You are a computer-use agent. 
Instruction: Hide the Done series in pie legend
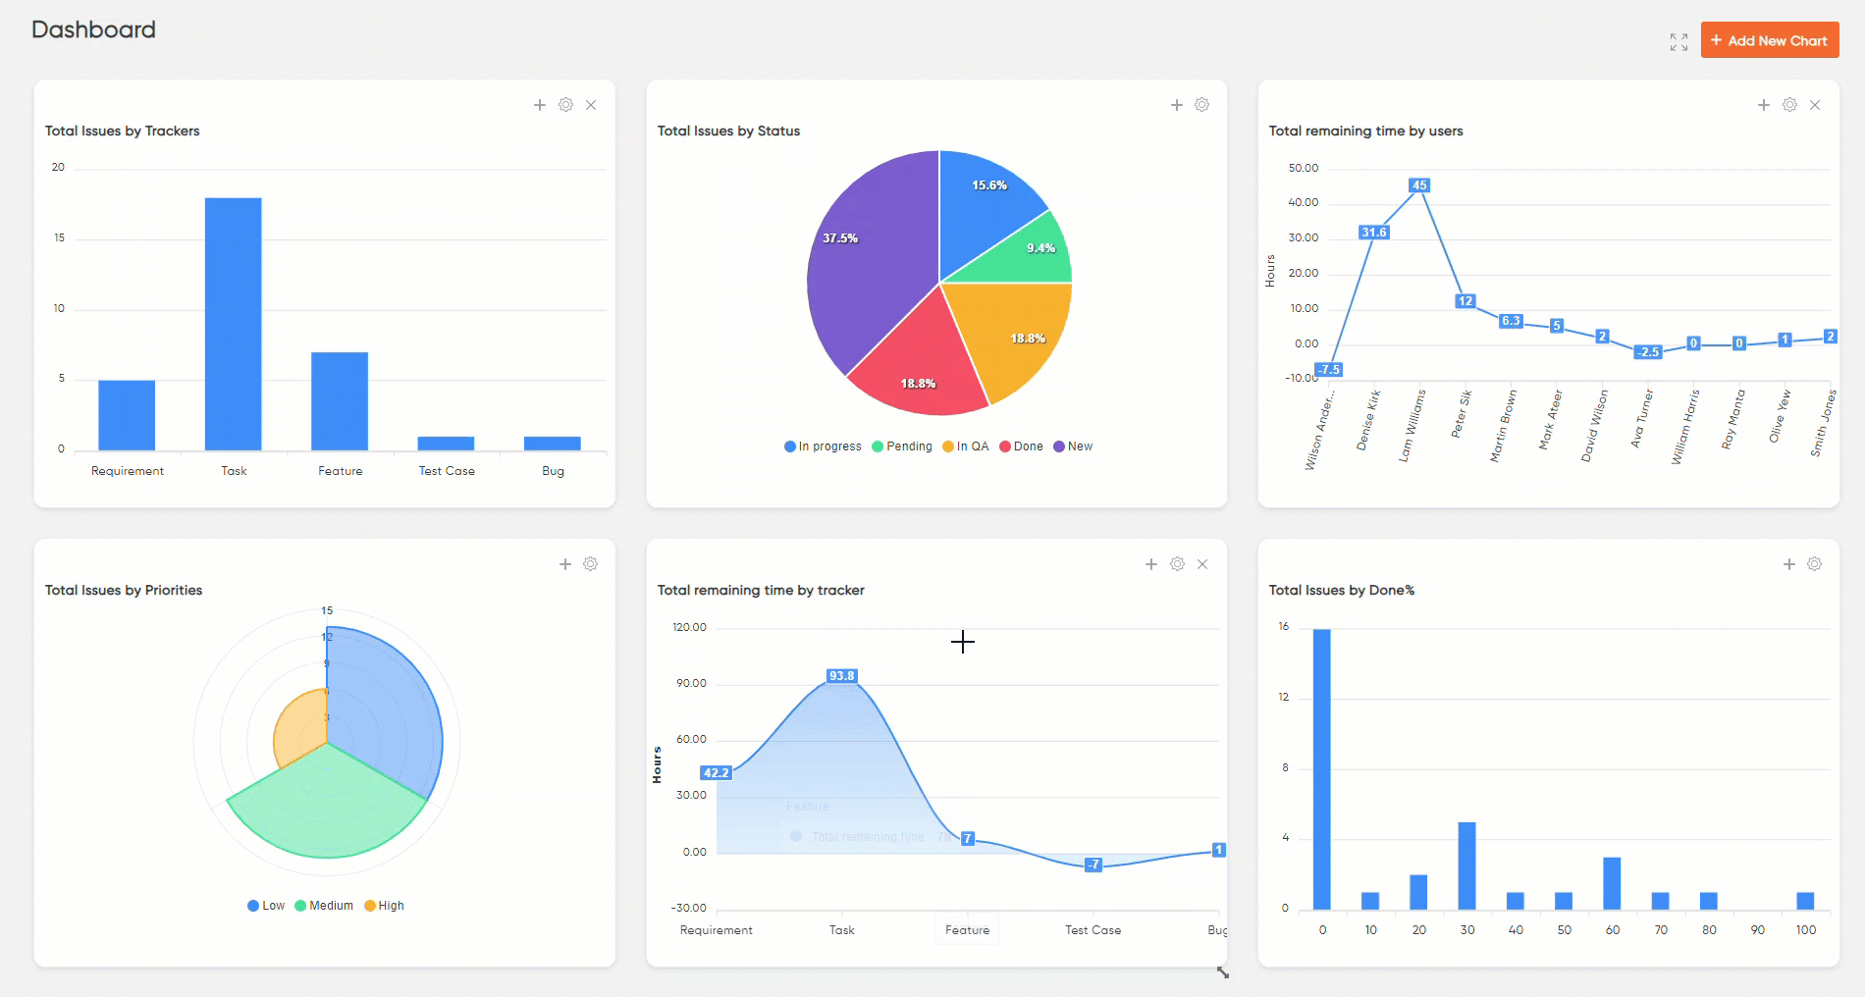point(1021,446)
